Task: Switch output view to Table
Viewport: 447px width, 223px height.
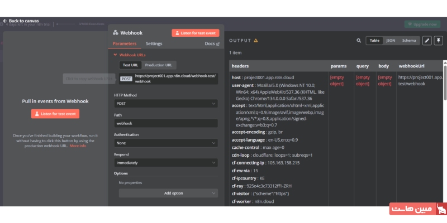Action: point(374,40)
